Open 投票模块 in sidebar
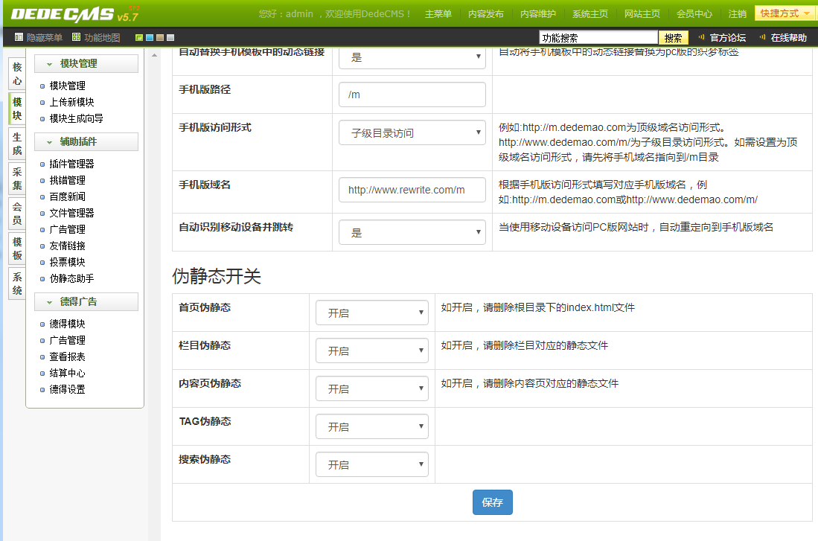Screen dimensions: 818x541 click(67, 262)
